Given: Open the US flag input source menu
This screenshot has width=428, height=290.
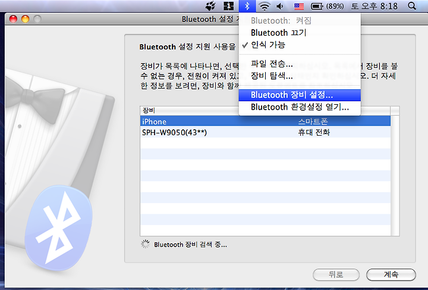Looking at the screenshot, I should [x=299, y=6].
